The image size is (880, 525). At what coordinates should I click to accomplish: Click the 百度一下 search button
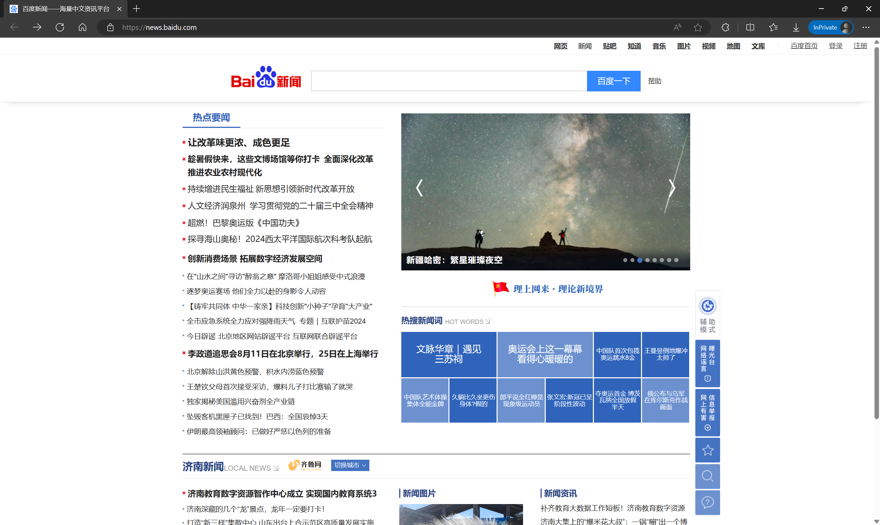point(613,81)
